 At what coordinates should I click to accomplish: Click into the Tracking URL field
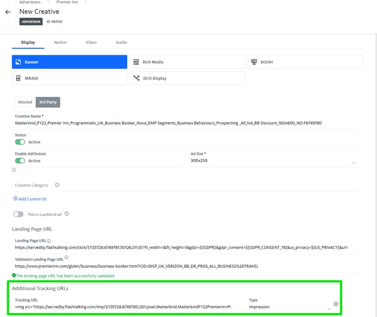coord(123,307)
